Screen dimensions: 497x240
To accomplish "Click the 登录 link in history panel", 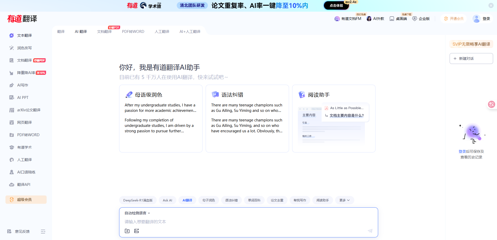I will click(462, 151).
